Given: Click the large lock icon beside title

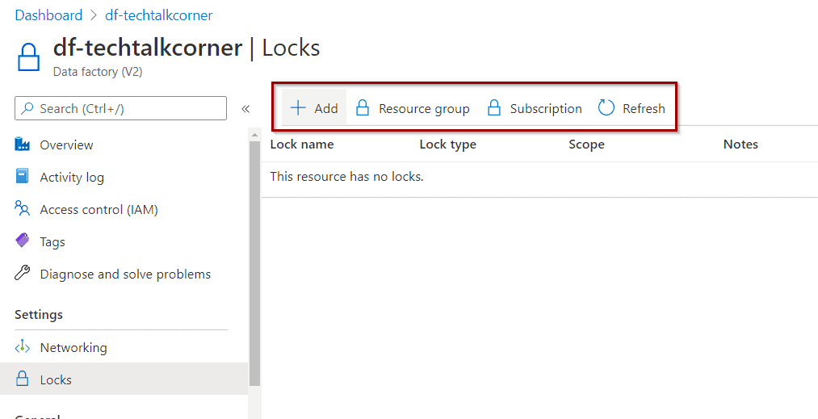Looking at the screenshot, I should click(29, 57).
